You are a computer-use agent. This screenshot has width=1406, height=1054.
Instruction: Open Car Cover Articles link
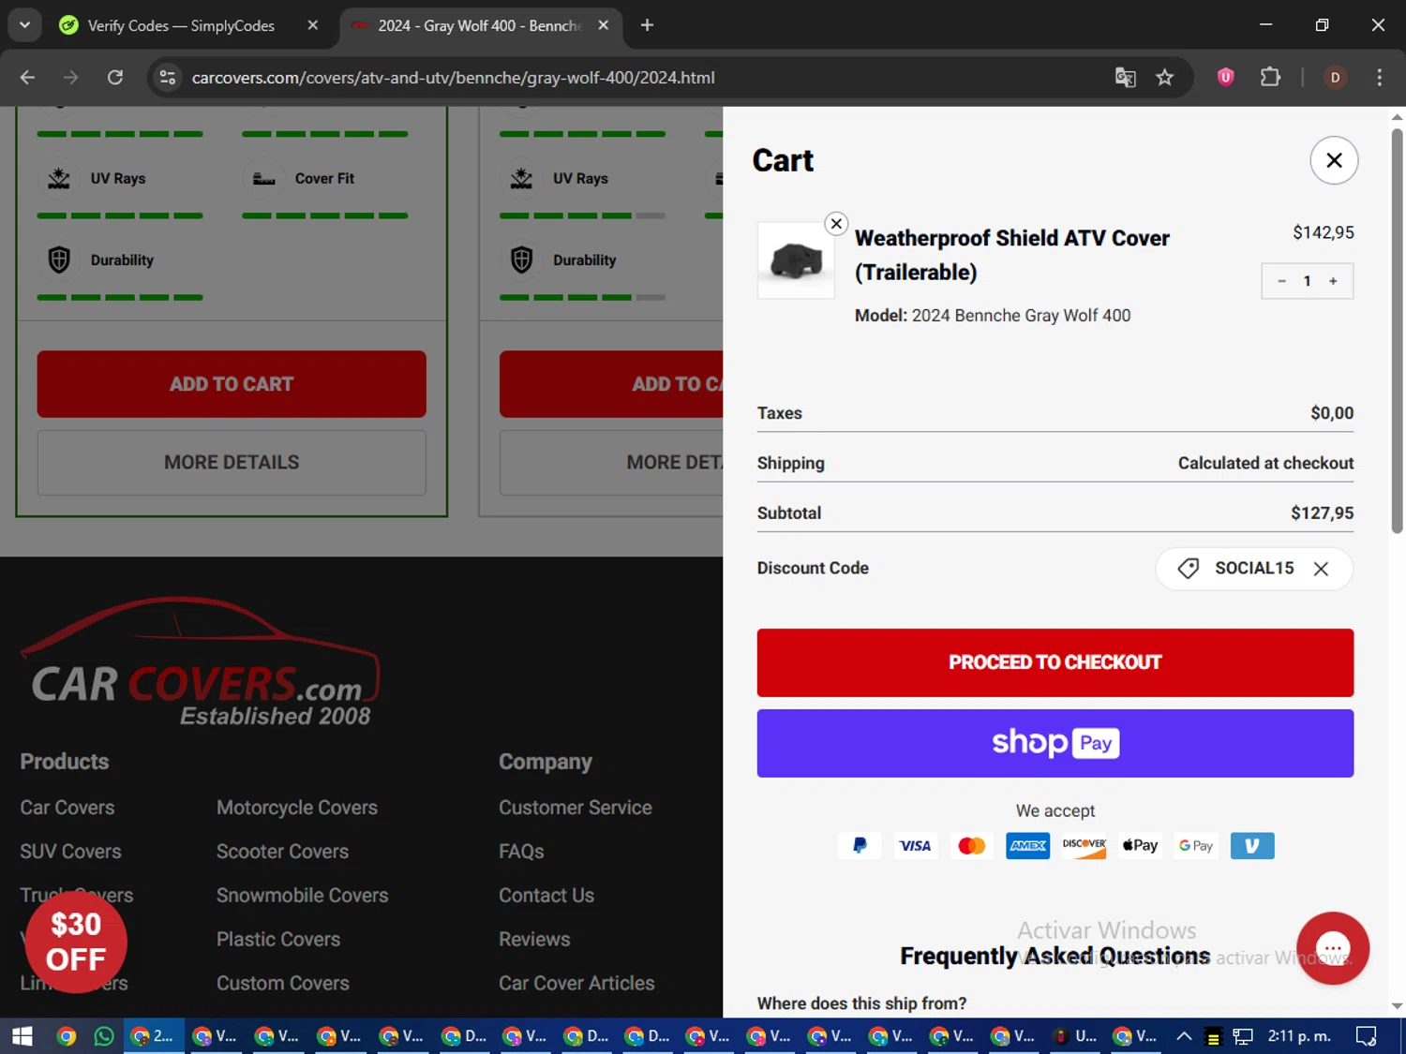coord(576,984)
